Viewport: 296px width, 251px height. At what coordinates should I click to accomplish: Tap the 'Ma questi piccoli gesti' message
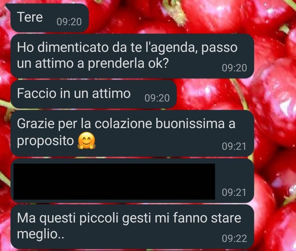coord(132,227)
